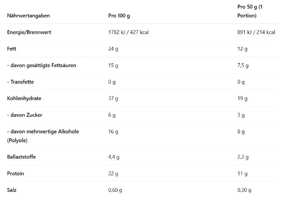Select the 'davon Zucker' row label

pyautogui.click(x=25, y=115)
